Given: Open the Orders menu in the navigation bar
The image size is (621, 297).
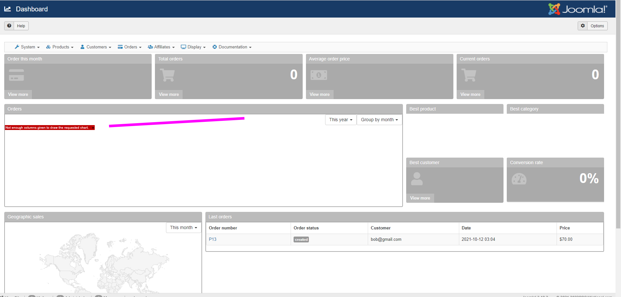Looking at the screenshot, I should [x=130, y=47].
